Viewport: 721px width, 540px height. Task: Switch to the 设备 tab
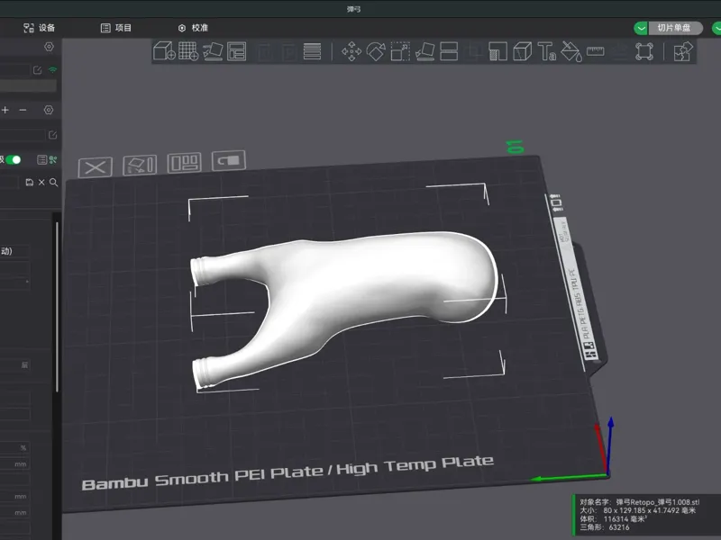39,28
